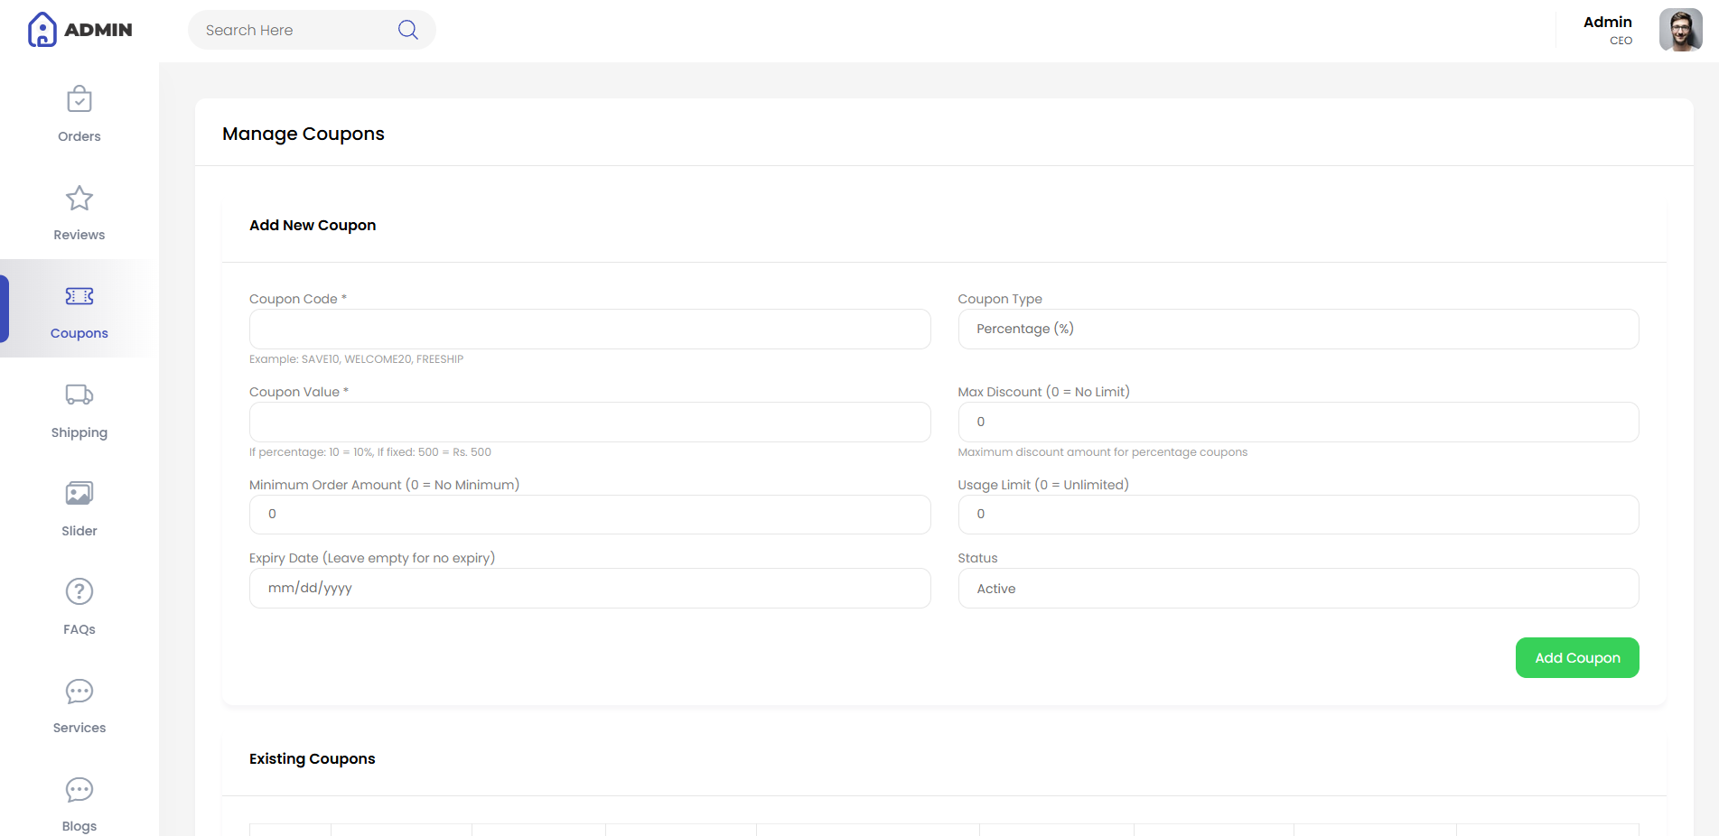Click the ADMIN logo text

tap(98, 30)
